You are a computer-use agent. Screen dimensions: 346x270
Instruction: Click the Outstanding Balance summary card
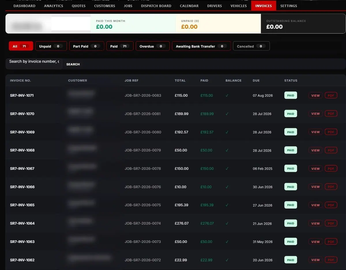pos(303,24)
